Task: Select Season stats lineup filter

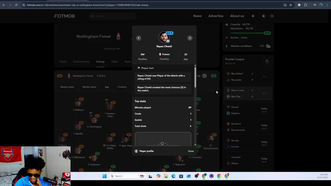Action: click(67, 87)
